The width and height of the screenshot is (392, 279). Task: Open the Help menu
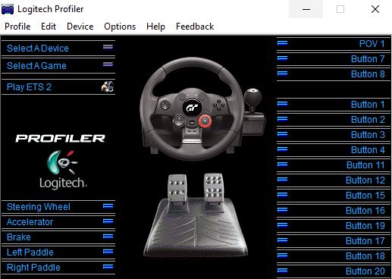[x=155, y=27]
